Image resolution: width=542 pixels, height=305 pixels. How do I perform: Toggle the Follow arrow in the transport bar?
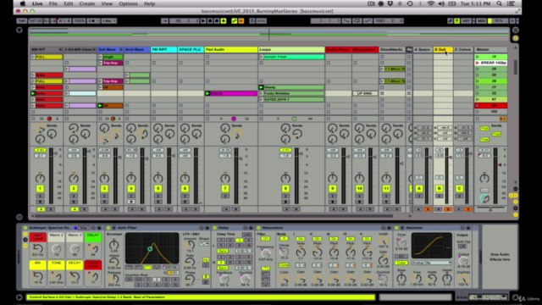pos(165,20)
